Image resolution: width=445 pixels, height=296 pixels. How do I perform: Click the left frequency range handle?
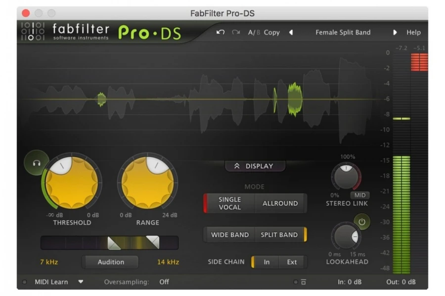(x=114, y=243)
